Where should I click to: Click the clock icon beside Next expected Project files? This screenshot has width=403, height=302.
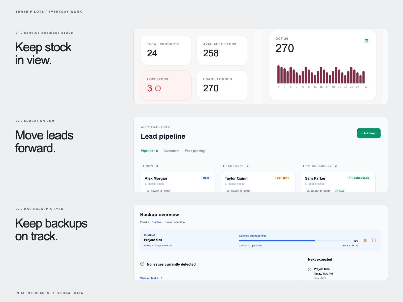310,270
